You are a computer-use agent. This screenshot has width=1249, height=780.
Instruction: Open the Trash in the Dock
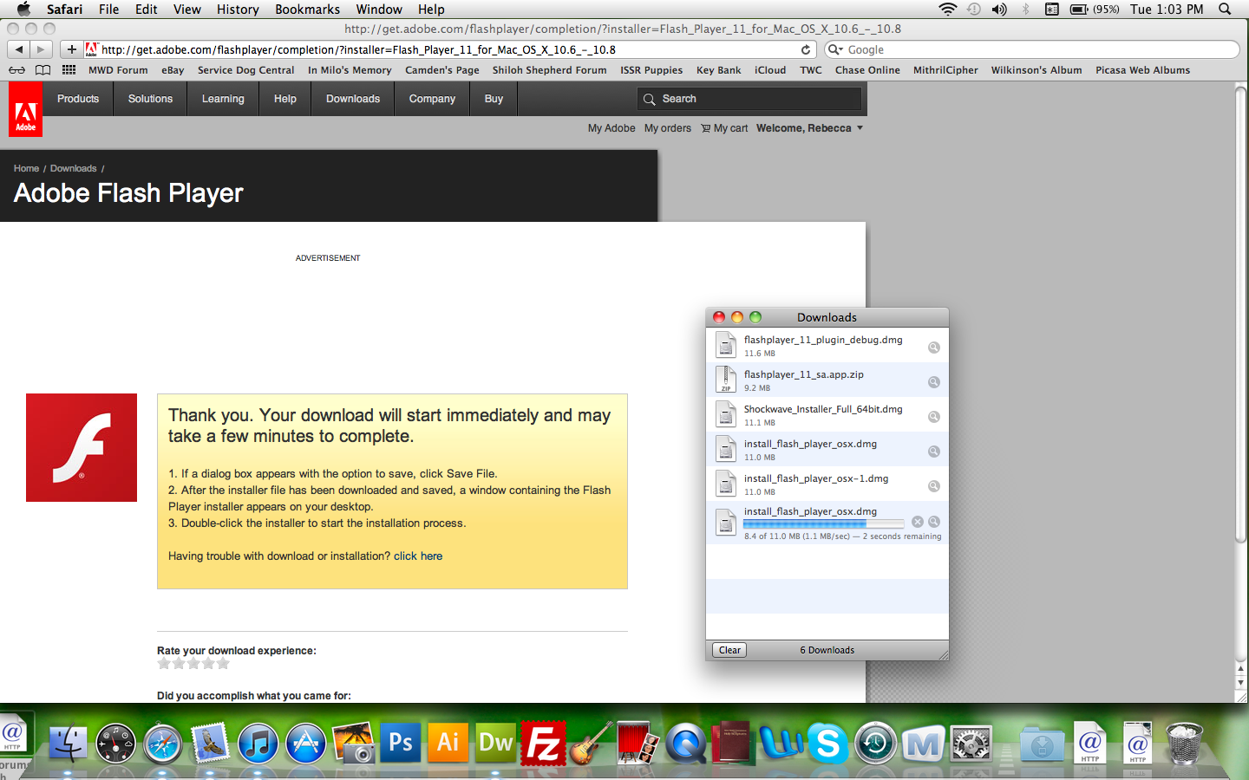pos(1185,743)
